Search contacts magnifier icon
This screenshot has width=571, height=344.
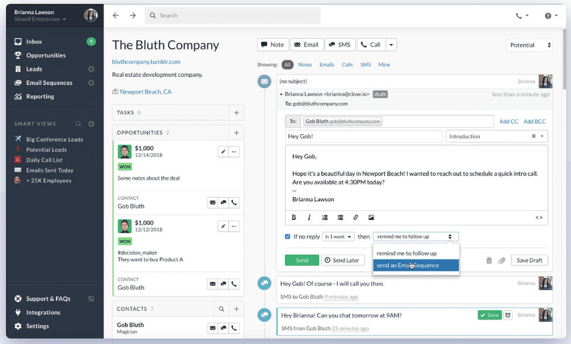point(221,309)
